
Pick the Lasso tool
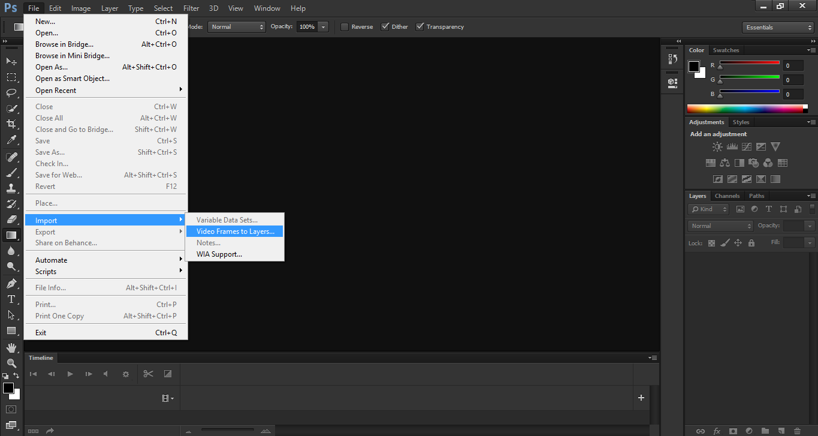click(11, 92)
